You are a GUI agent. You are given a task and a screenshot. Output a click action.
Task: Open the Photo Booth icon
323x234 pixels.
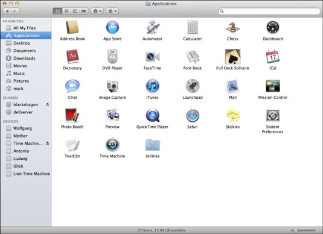[72, 115]
